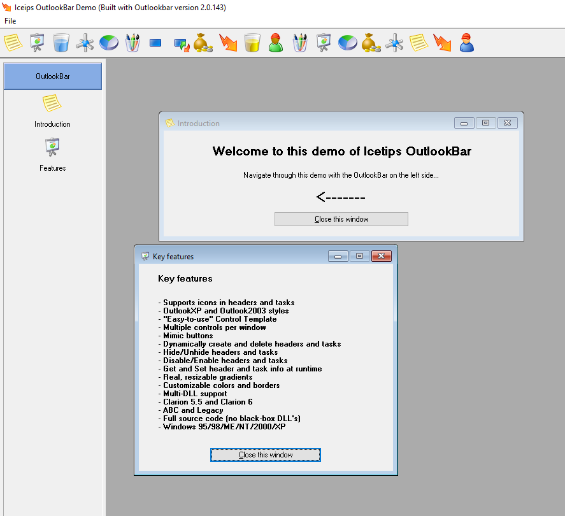Click the blue water glass toolbar icon
Screen dimensions: 565x516
point(61,43)
